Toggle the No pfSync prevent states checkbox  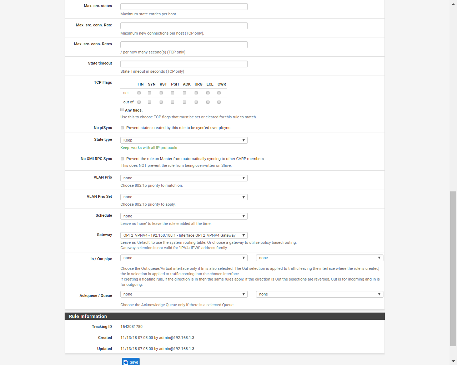122,128
